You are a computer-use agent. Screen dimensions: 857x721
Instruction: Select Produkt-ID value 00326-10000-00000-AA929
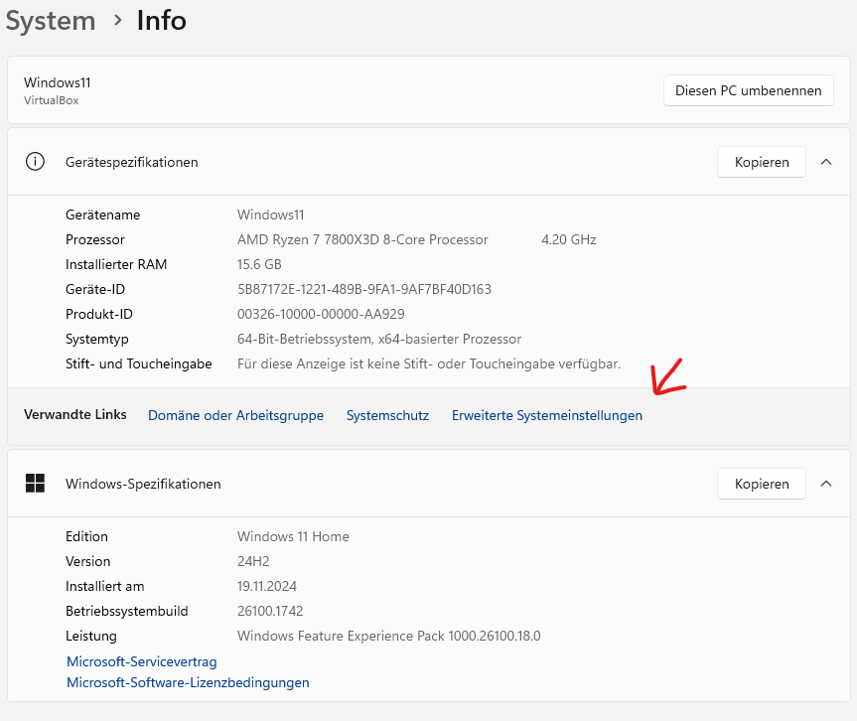321,314
